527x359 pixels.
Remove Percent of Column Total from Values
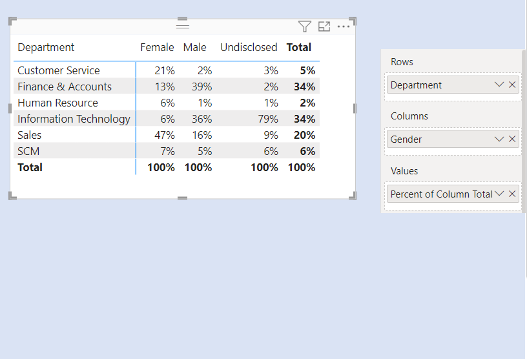click(x=512, y=194)
